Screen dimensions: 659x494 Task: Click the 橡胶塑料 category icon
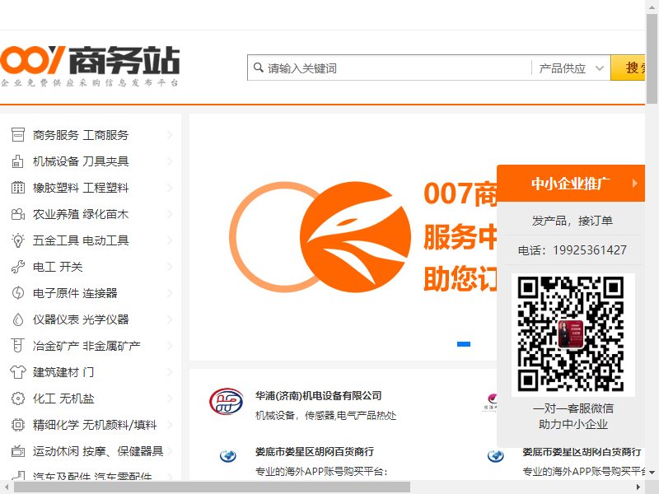coord(17,188)
